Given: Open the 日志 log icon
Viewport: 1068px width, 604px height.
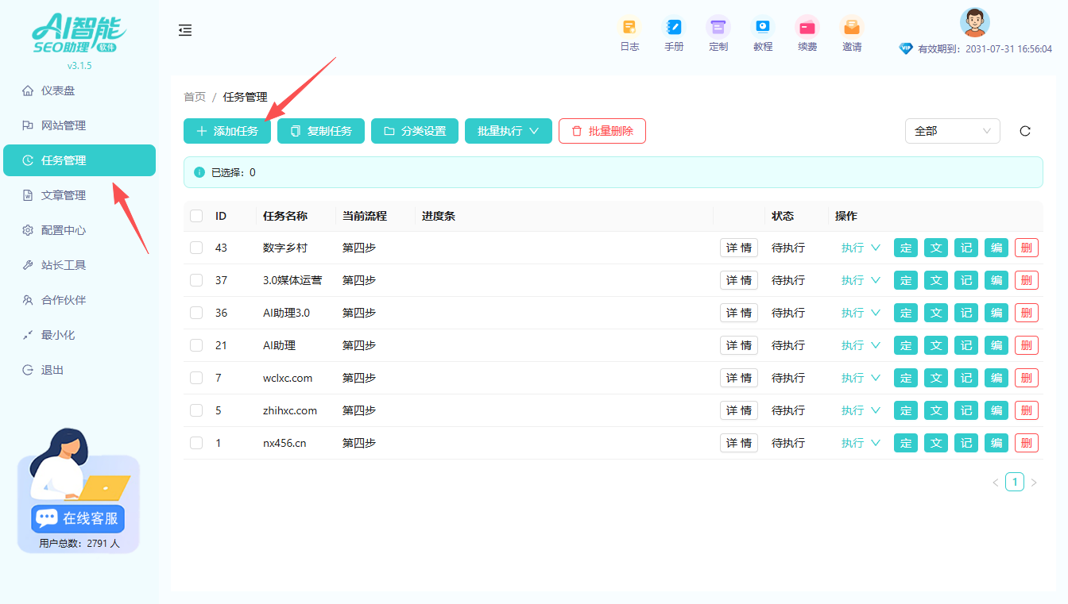Looking at the screenshot, I should click(x=629, y=28).
